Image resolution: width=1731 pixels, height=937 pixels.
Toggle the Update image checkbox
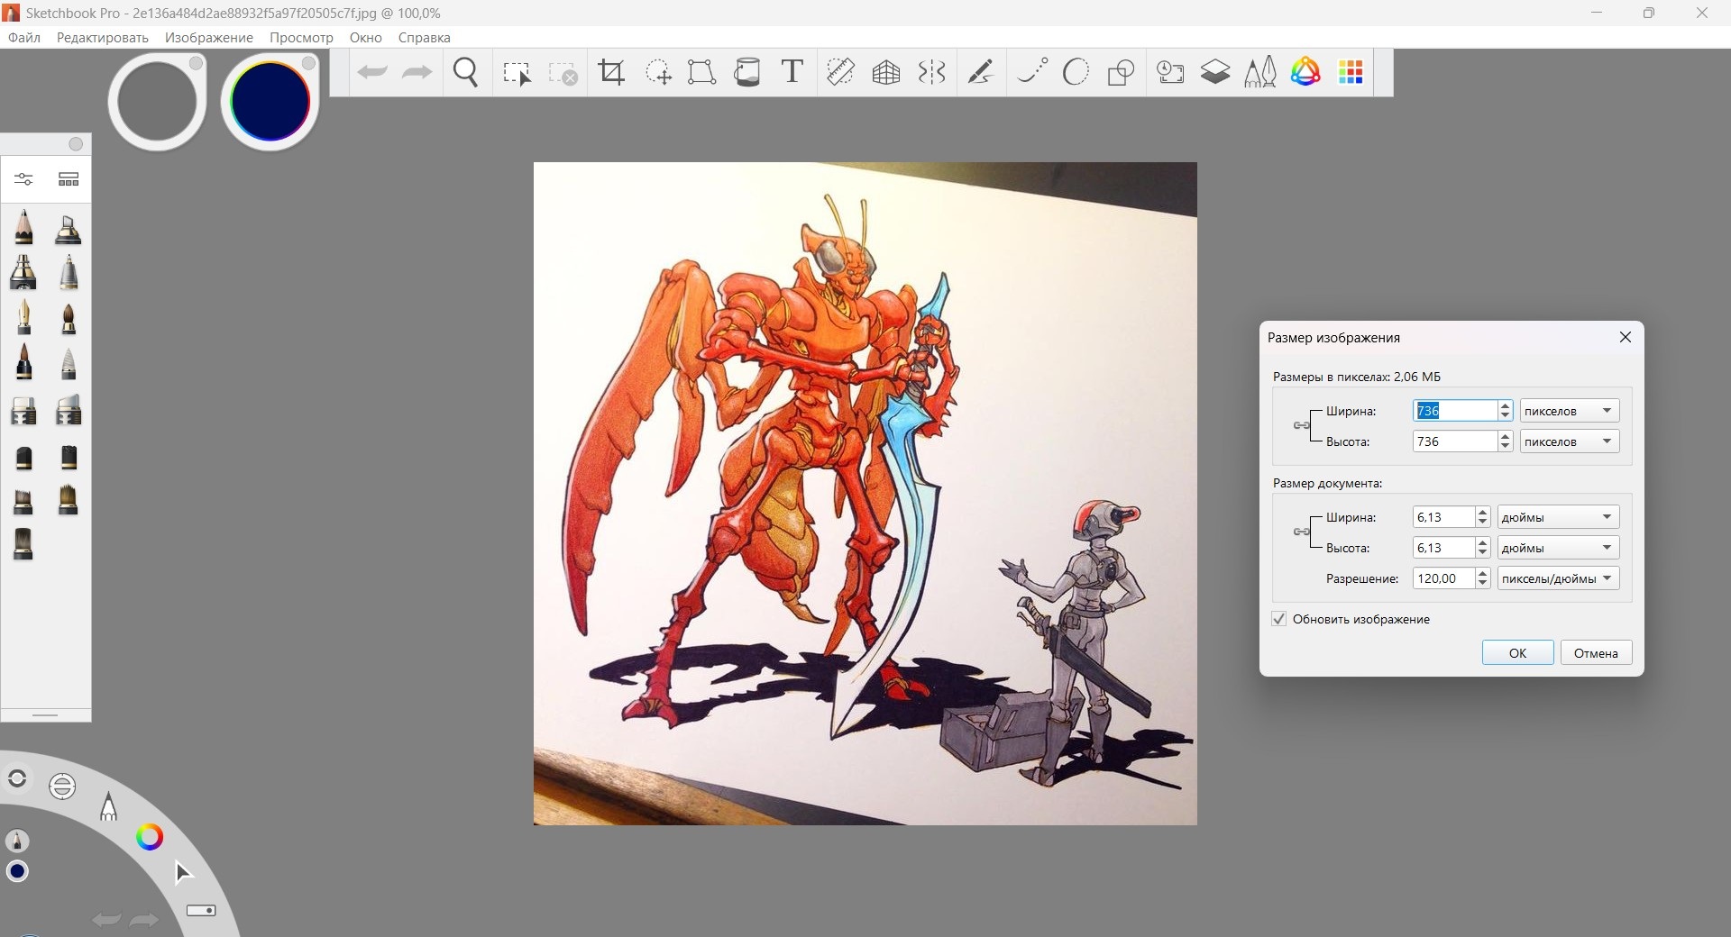pos(1279,619)
